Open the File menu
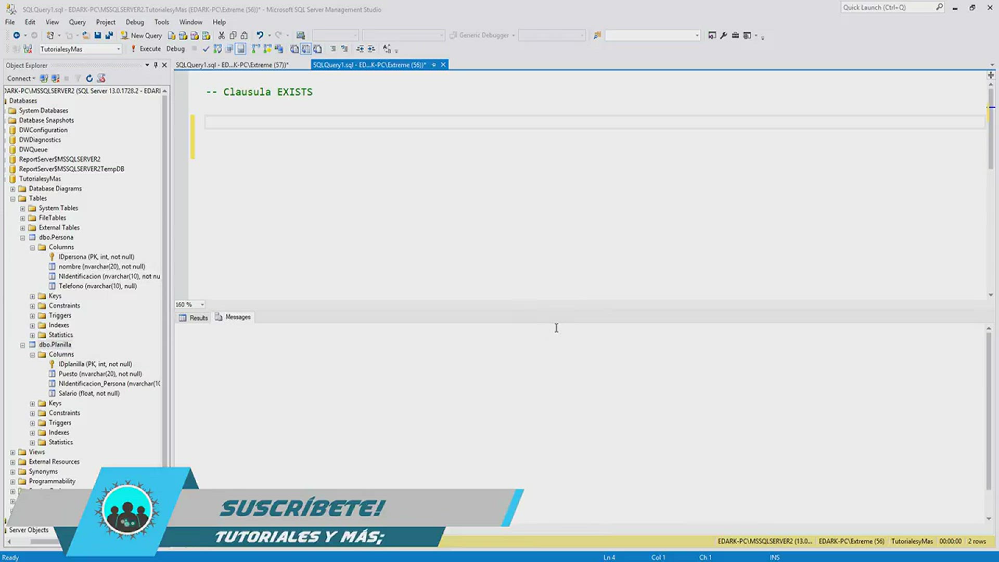This screenshot has width=999, height=562. point(10,22)
